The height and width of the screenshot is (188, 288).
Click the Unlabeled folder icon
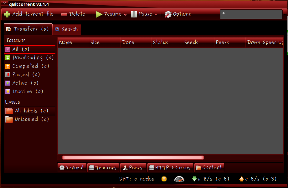(x=9, y=119)
